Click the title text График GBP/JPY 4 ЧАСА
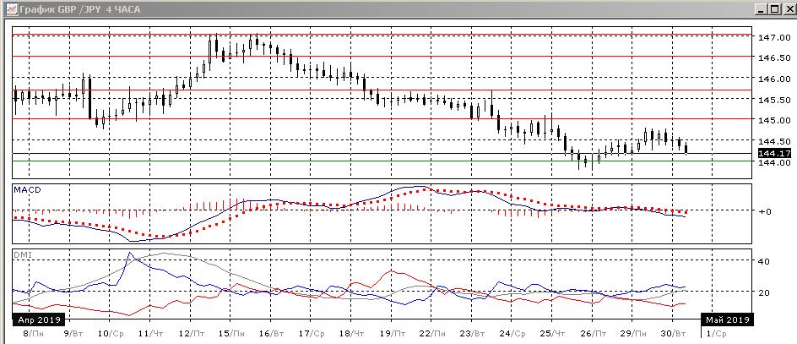Viewport: 797px width, 344px height. (76, 8)
